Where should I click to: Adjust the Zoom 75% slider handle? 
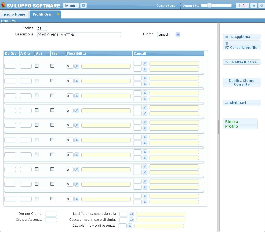pyautogui.click(x=209, y=5)
